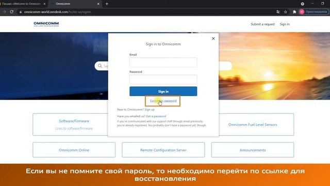
Task: Switch to the Welcome to Omnicomm email tab
Action: 21,4
